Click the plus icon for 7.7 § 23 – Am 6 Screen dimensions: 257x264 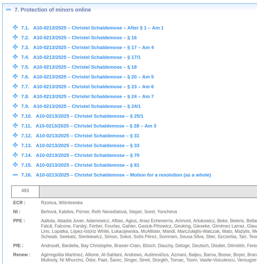coord(15,86)
